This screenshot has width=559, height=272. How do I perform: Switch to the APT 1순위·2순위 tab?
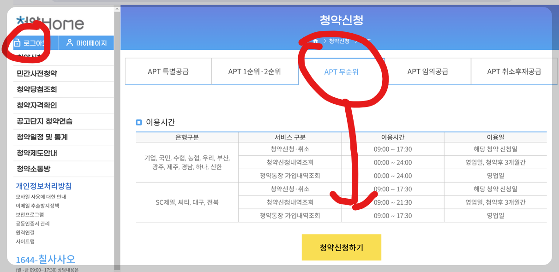click(255, 71)
